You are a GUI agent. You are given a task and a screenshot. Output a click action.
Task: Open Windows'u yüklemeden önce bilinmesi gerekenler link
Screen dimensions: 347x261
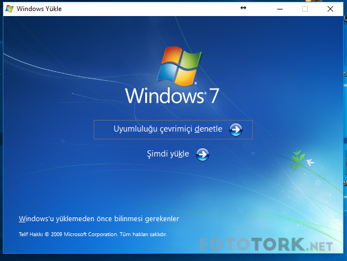point(99,219)
